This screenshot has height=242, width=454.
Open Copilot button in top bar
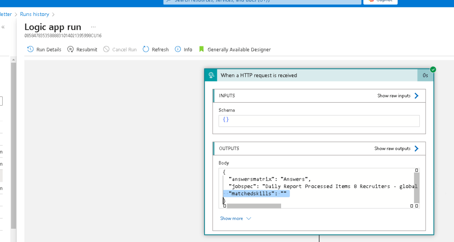(x=380, y=2)
